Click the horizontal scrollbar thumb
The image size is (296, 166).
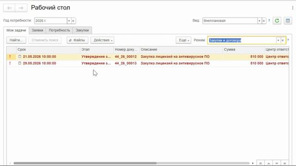point(85,163)
